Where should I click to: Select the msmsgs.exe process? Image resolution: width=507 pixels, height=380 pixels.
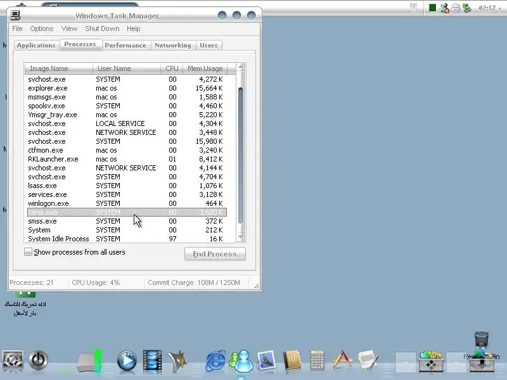[127, 97]
